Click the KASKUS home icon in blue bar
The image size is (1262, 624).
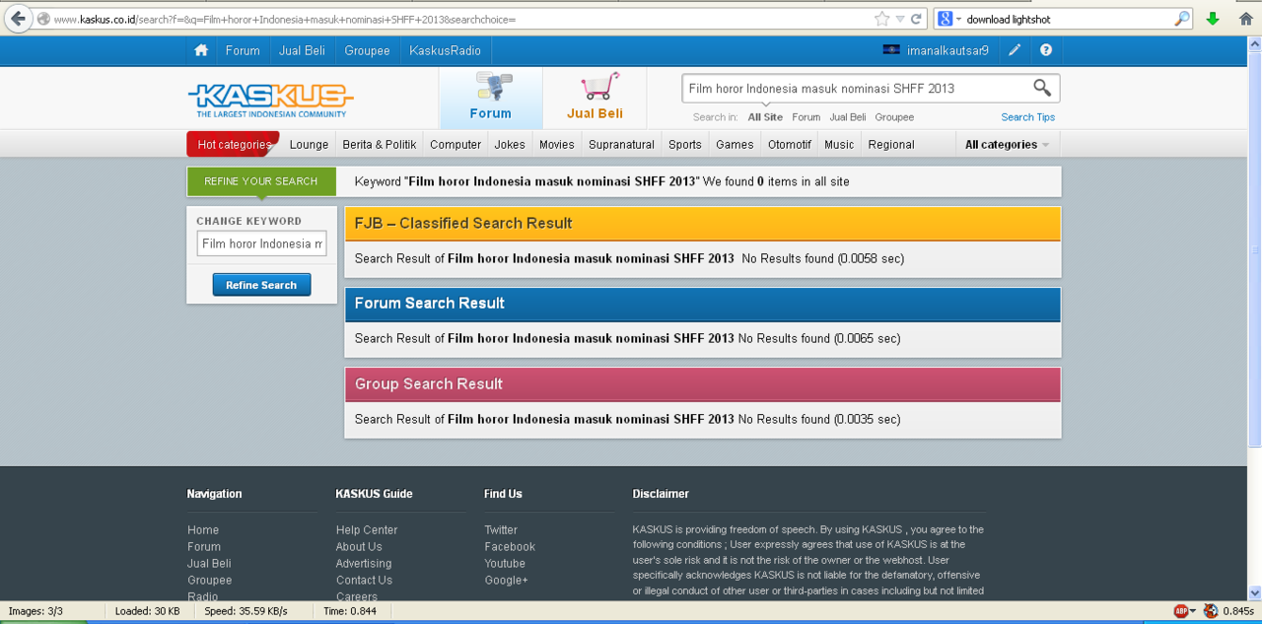point(201,50)
